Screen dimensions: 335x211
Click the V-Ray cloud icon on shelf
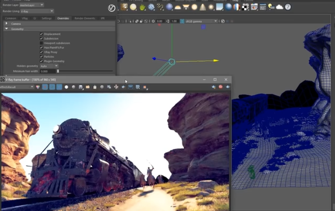coord(279,7)
